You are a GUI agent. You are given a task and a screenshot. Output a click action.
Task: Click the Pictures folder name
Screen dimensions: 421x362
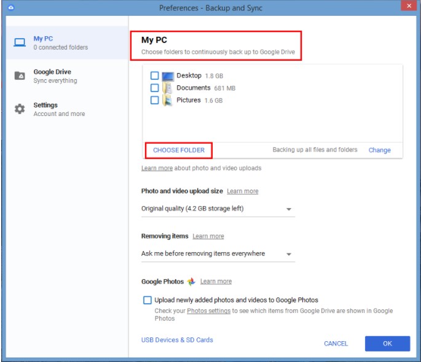(x=189, y=100)
